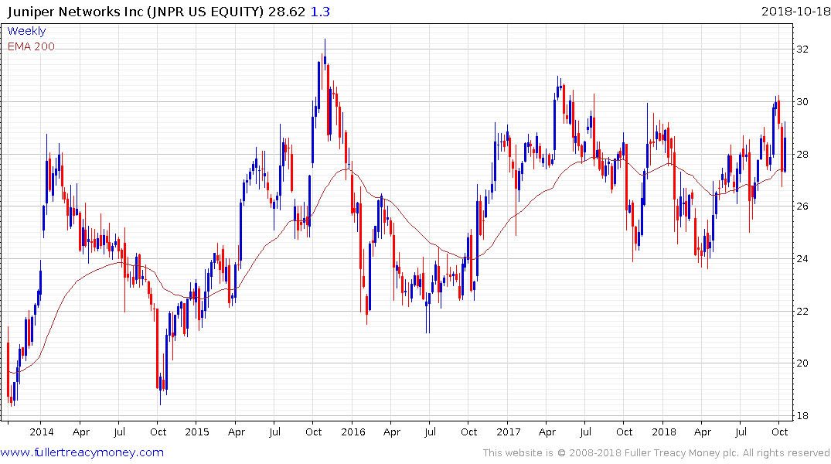Click the 2018 time axis label

pos(664,432)
